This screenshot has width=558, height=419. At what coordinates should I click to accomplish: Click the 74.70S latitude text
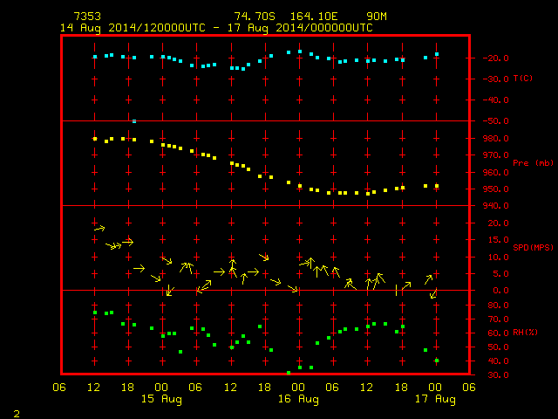coord(255,17)
